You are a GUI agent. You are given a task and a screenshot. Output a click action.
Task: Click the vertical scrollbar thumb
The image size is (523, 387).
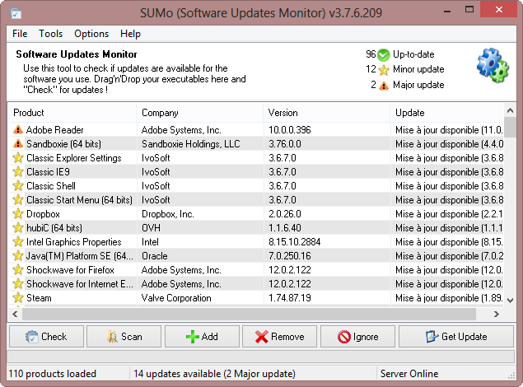[510, 127]
